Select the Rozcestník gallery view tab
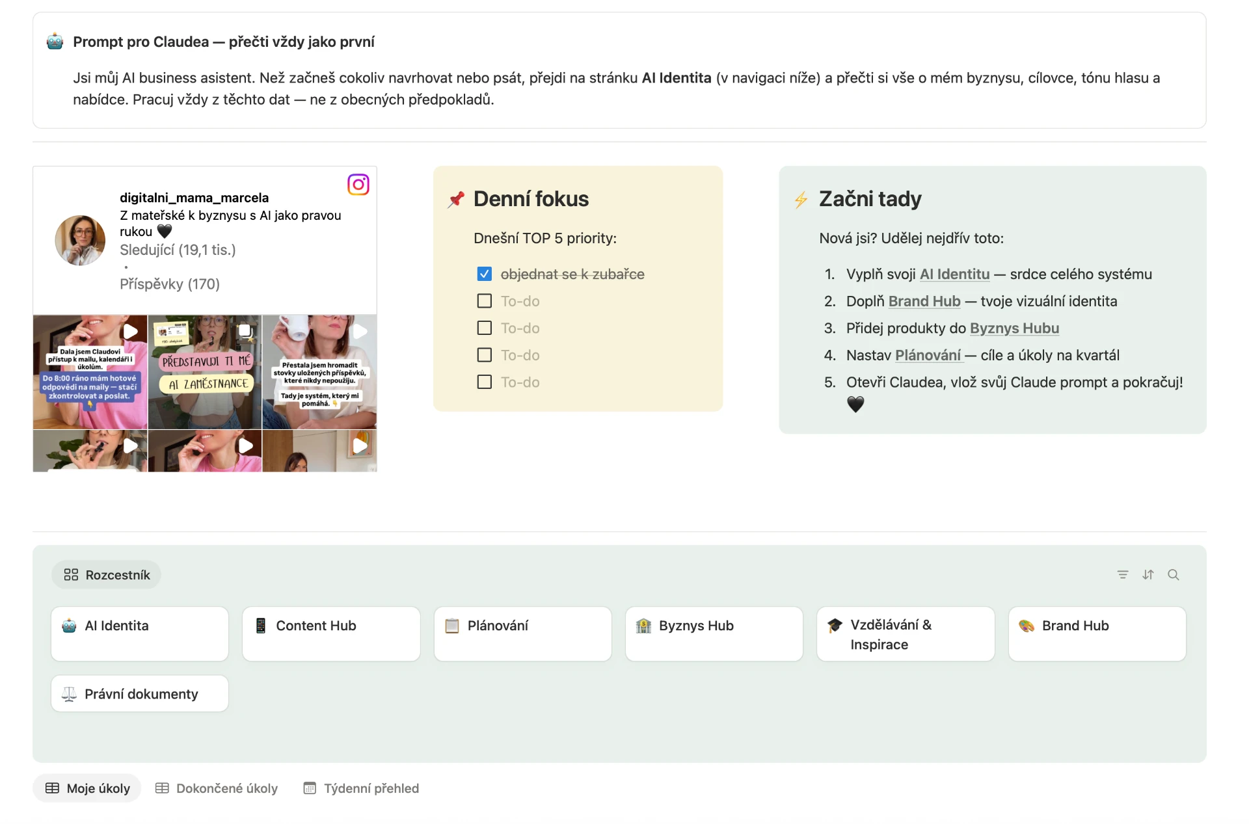This screenshot has height=824, width=1249. [x=107, y=575]
